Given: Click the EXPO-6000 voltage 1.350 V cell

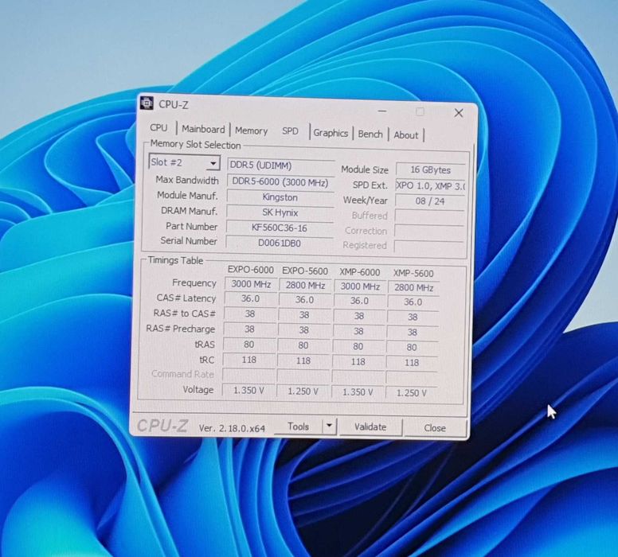Looking at the screenshot, I should pos(248,391).
